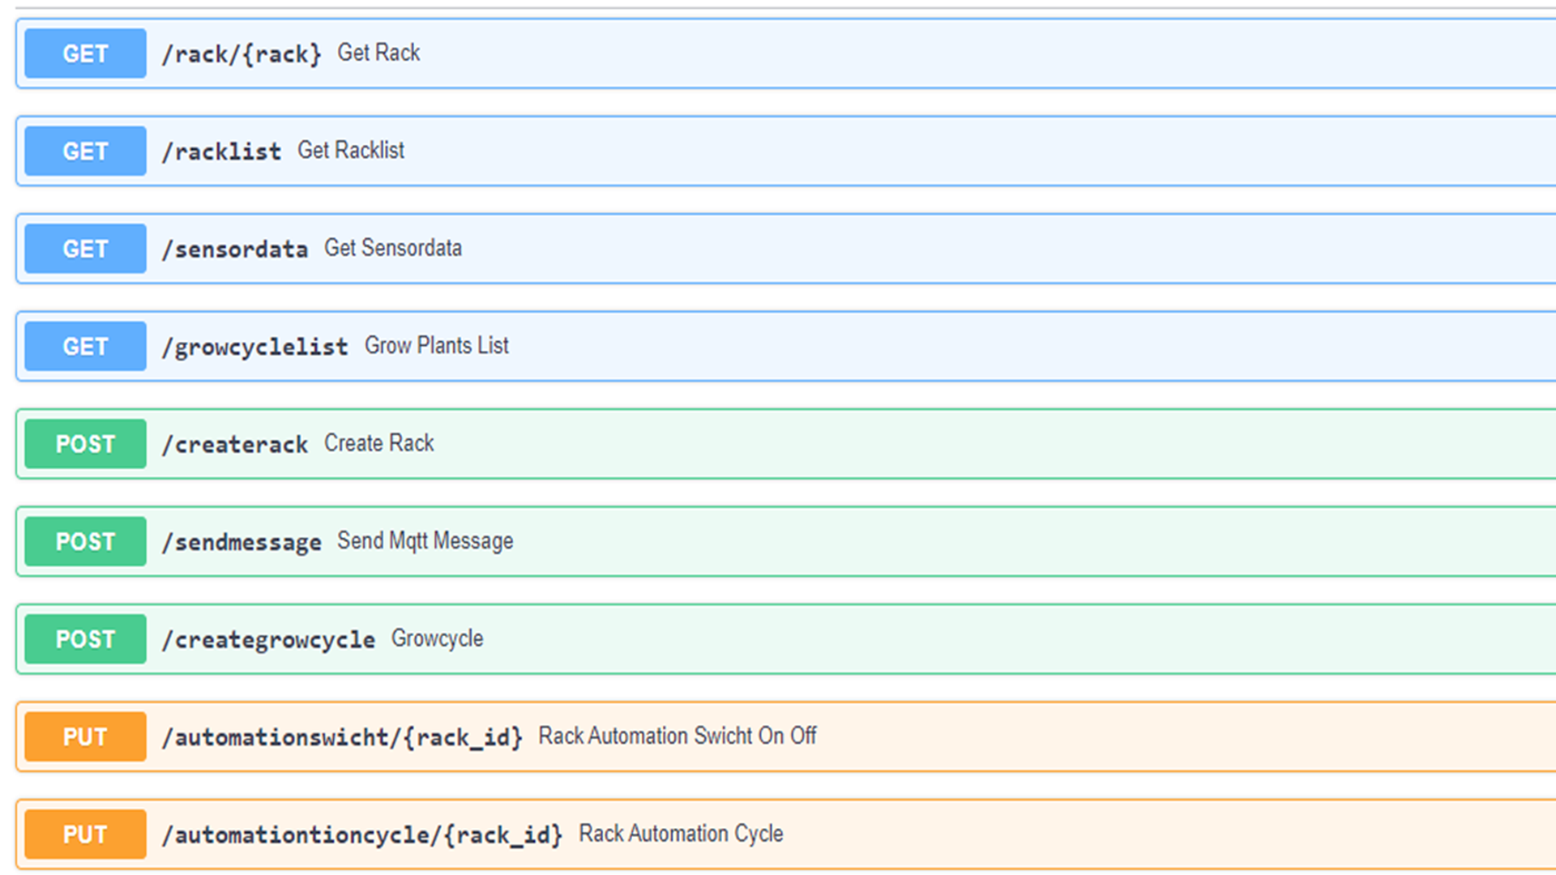1556x875 pixels.
Task: Click the PUT badge for /automationtioncycle/{rack_id}
Action: click(x=85, y=834)
